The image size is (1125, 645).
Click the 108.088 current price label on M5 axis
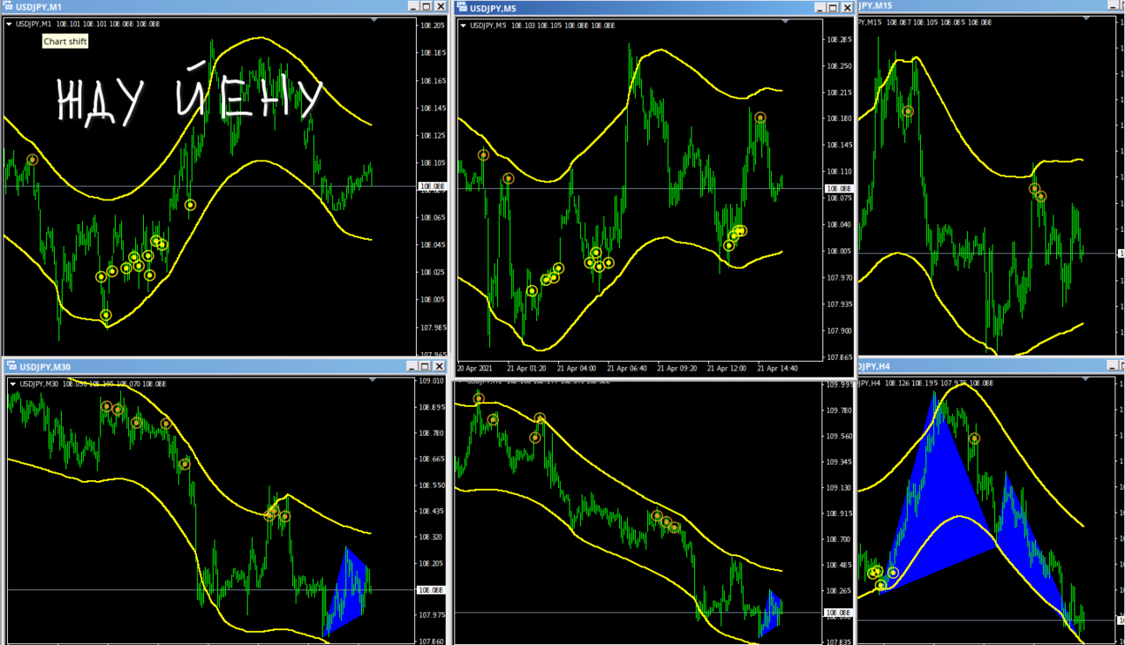click(x=839, y=188)
